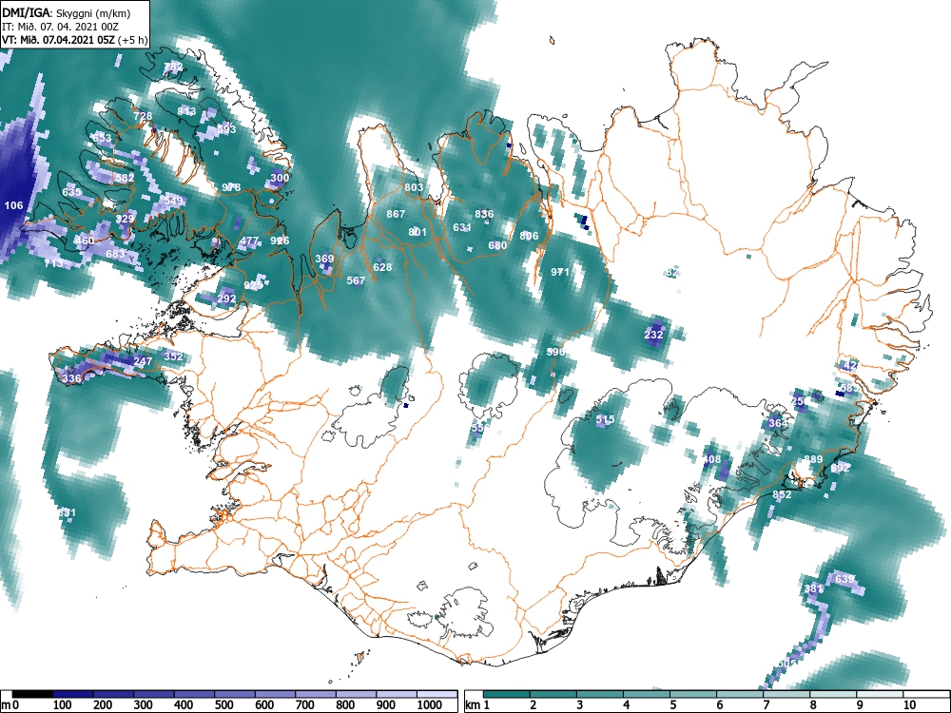Click the '628' visibility value on the map
Image resolution: width=951 pixels, height=713 pixels.
tap(382, 267)
